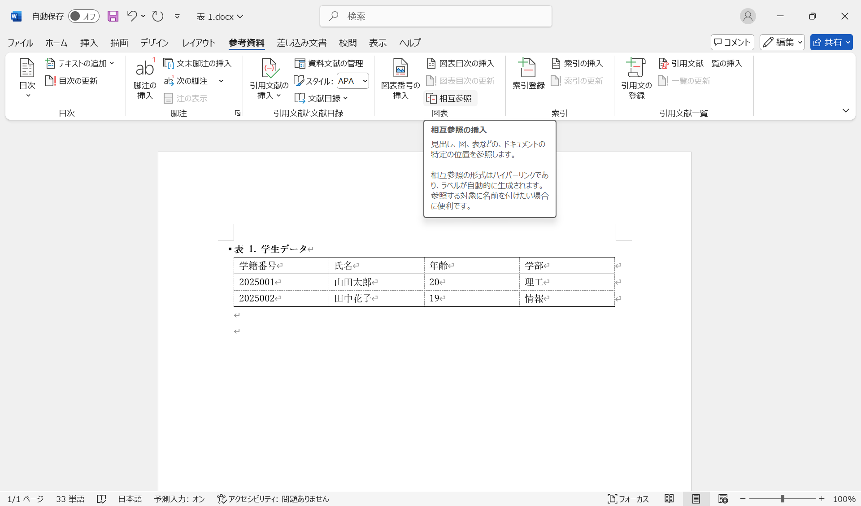
Task: Click 引用文の登録 to mark a citation
Action: [x=635, y=79]
